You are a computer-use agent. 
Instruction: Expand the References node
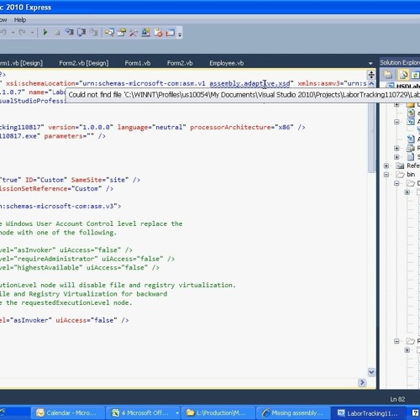[x=386, y=165]
